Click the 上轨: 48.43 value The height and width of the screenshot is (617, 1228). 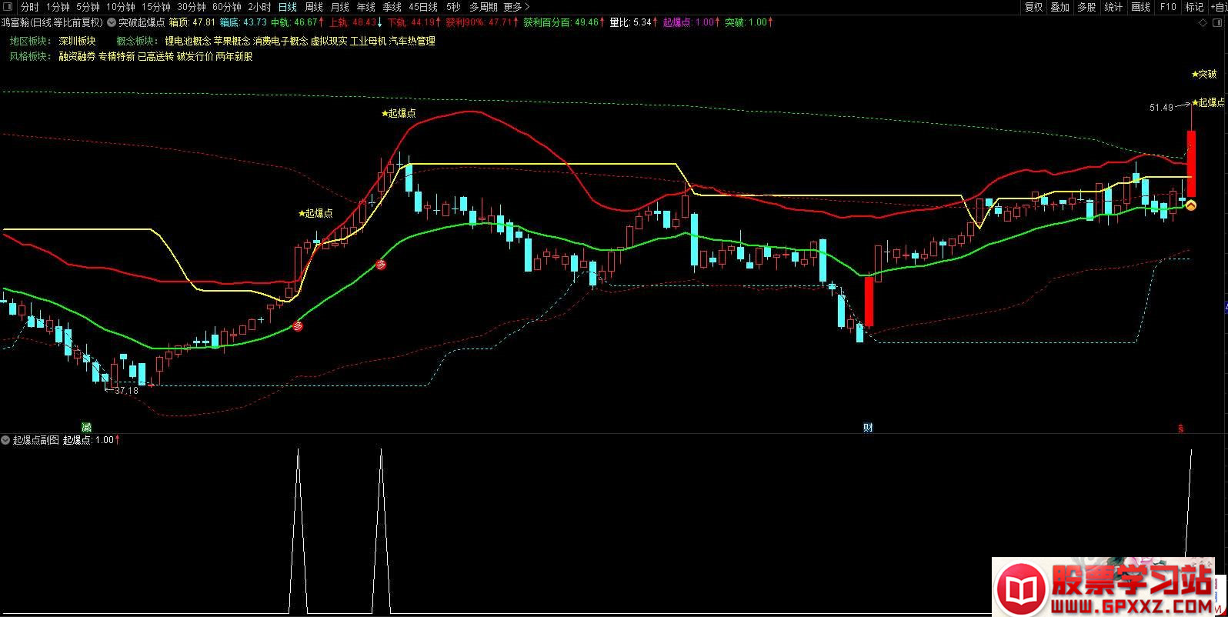point(355,22)
